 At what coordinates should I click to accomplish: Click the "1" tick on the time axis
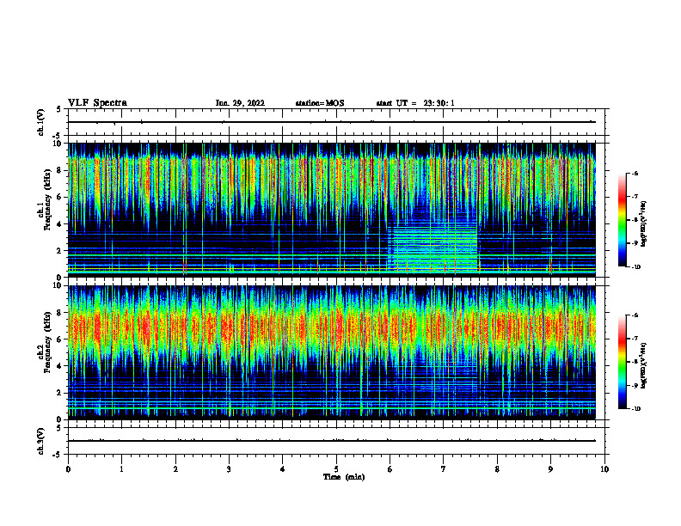click(121, 469)
